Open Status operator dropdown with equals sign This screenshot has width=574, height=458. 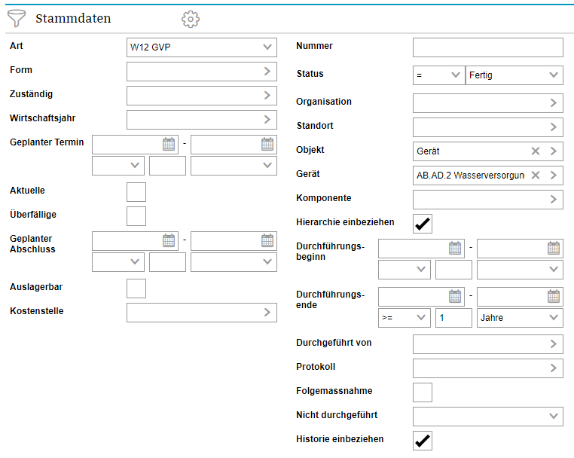(x=439, y=75)
